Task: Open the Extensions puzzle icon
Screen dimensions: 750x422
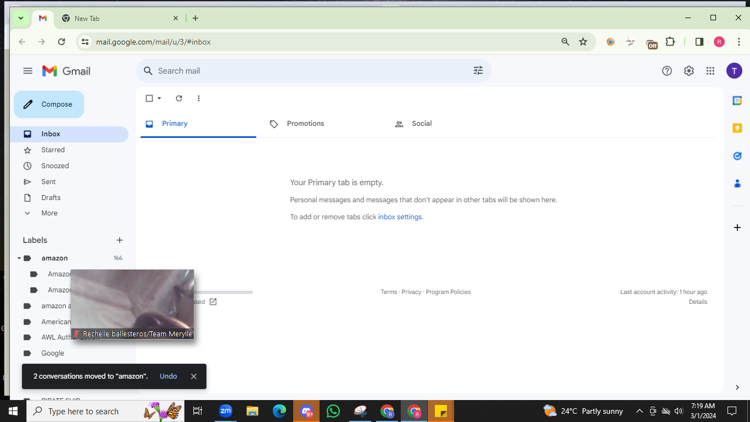Action: click(670, 42)
